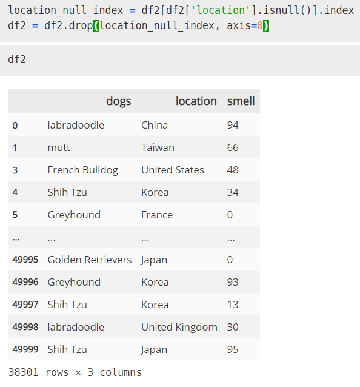
Task: Select the 'mutt' dogs cell
Action: (59, 147)
